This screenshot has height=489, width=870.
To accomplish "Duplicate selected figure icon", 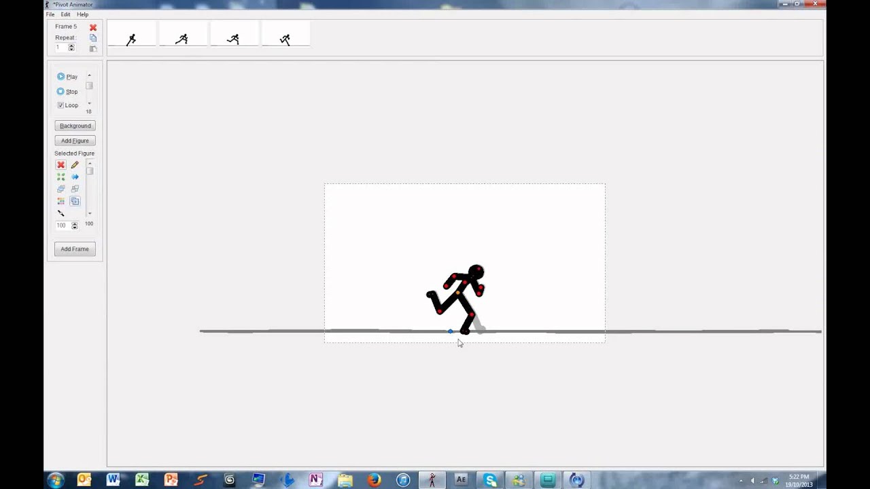I will tap(75, 201).
